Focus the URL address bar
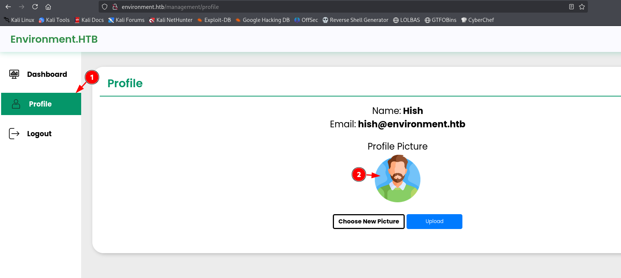The image size is (621, 278). (298, 7)
